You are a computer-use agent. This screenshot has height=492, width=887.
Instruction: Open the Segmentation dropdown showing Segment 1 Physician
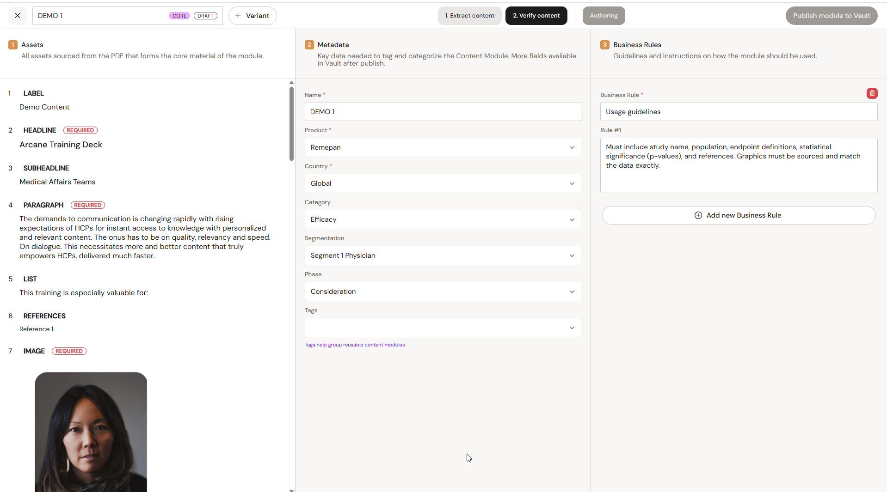pyautogui.click(x=443, y=255)
